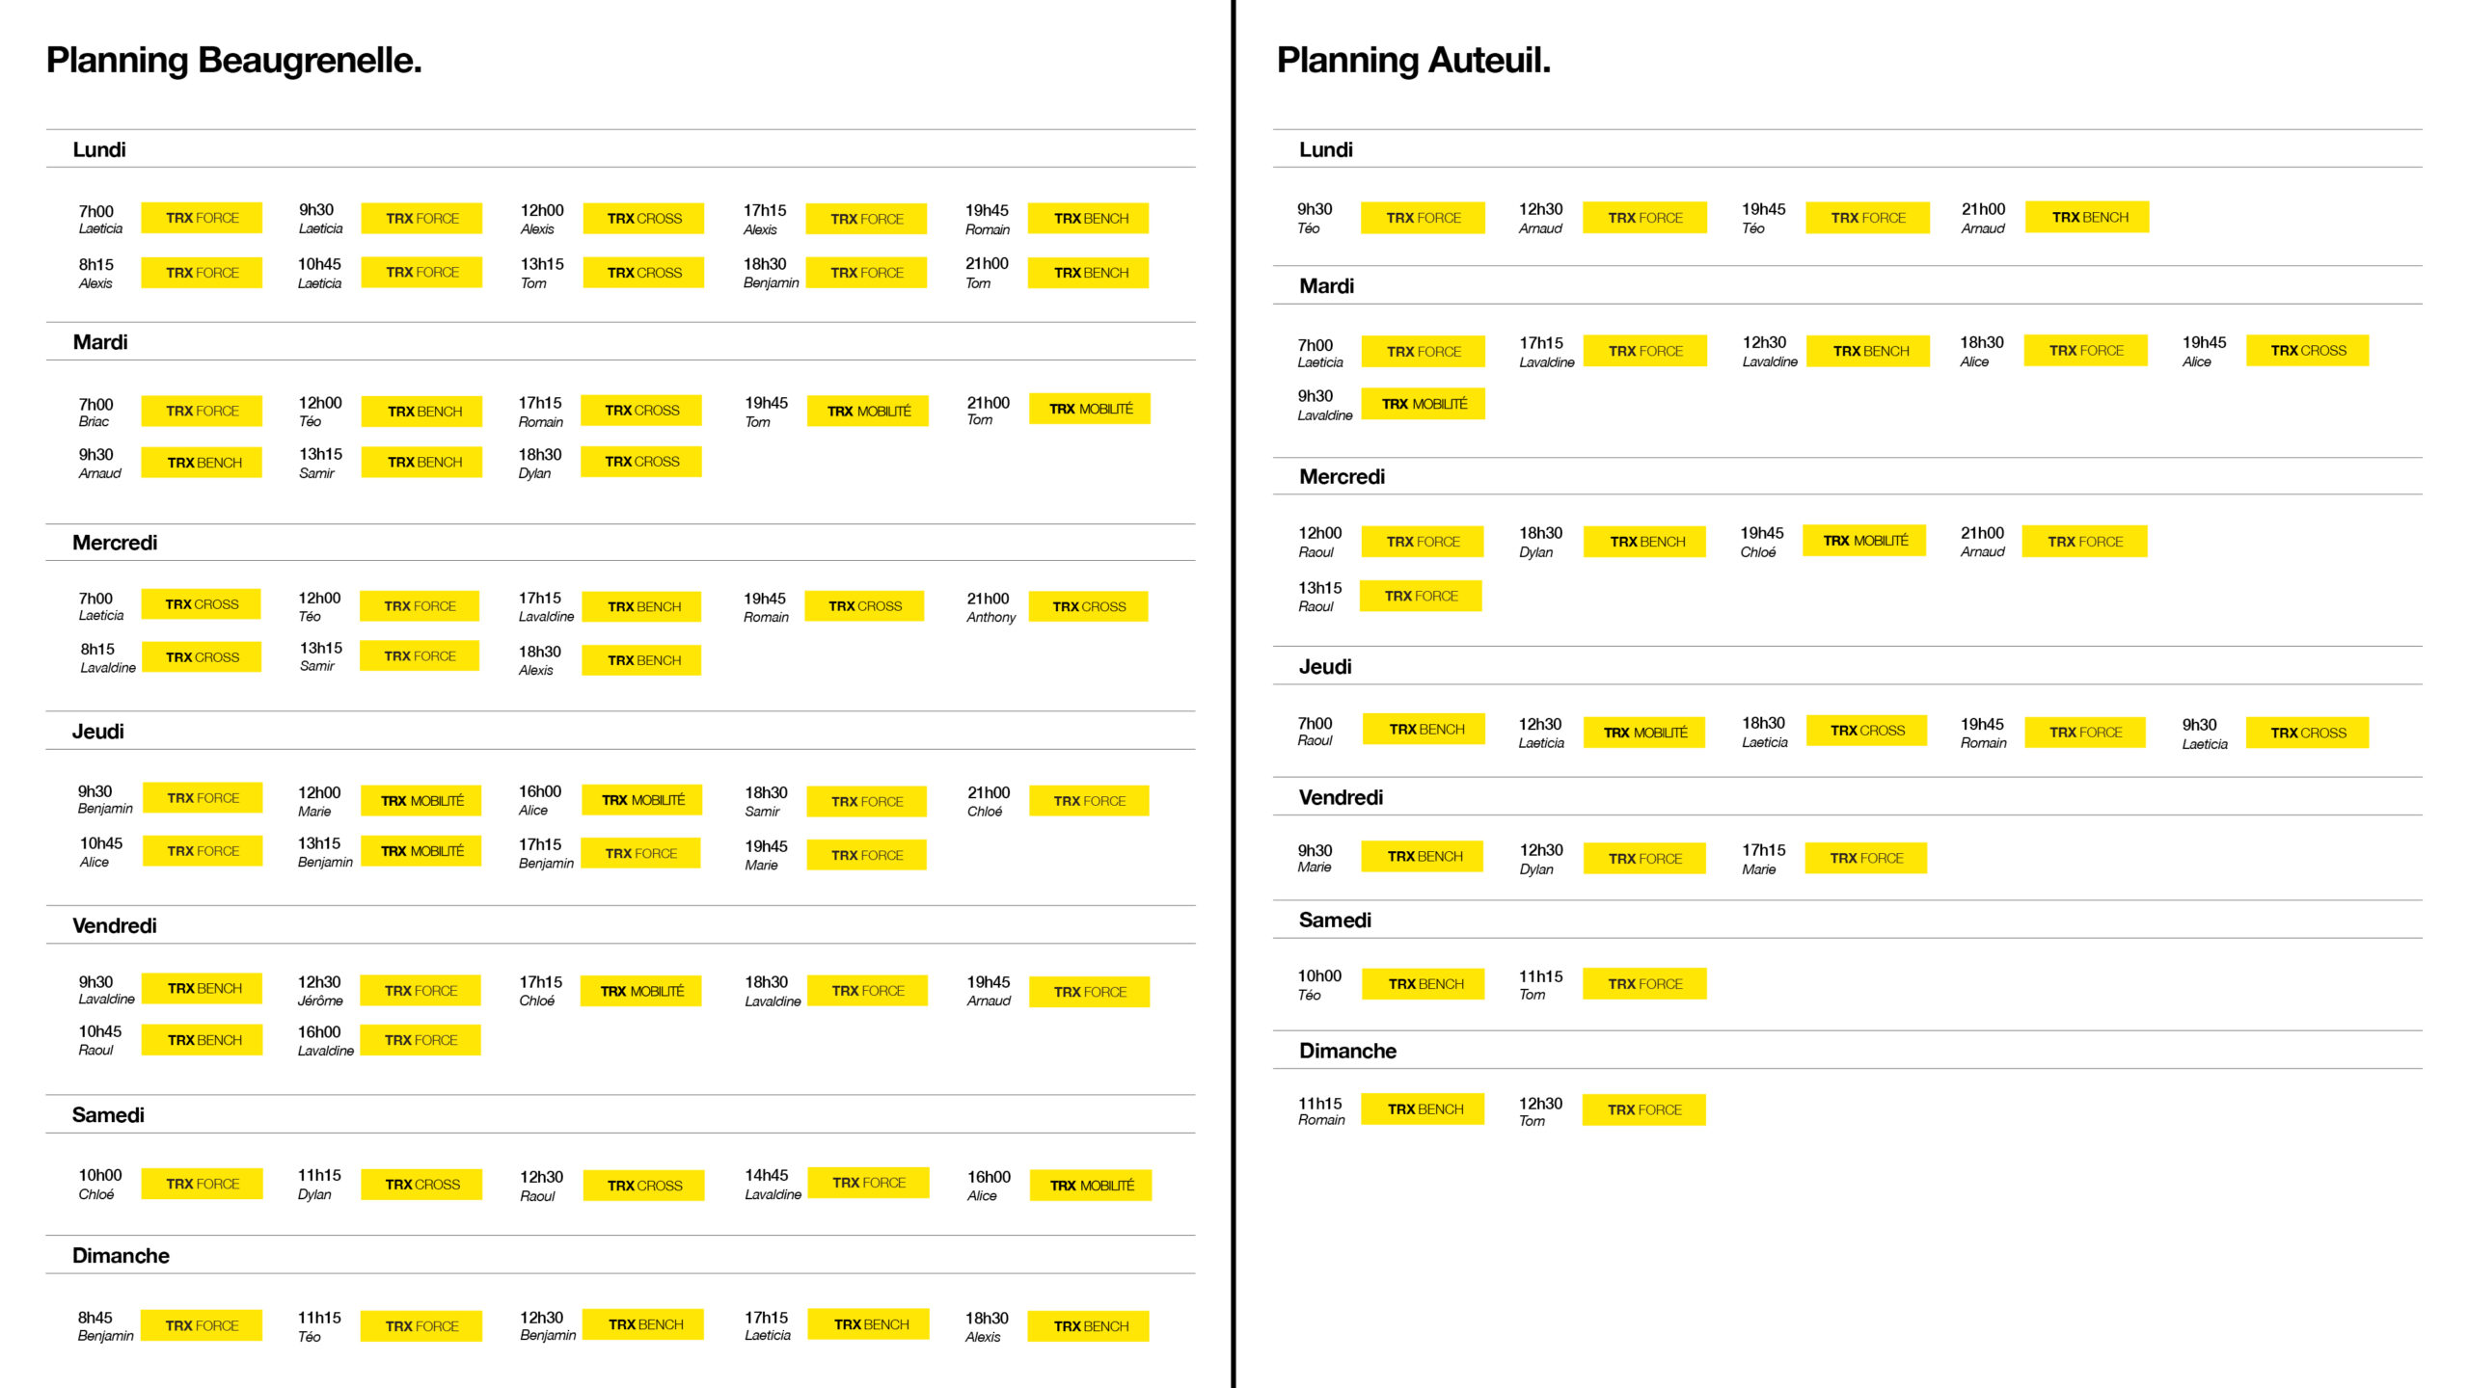Open Beaugrenelle Mardi 19h45 TRX MOBILITÉ session

click(x=868, y=411)
